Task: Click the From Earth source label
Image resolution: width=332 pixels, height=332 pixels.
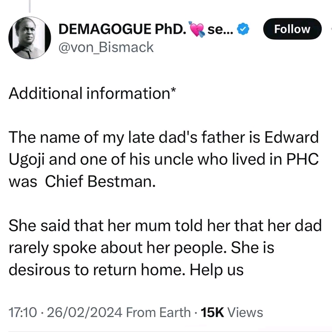Action: click(x=158, y=312)
